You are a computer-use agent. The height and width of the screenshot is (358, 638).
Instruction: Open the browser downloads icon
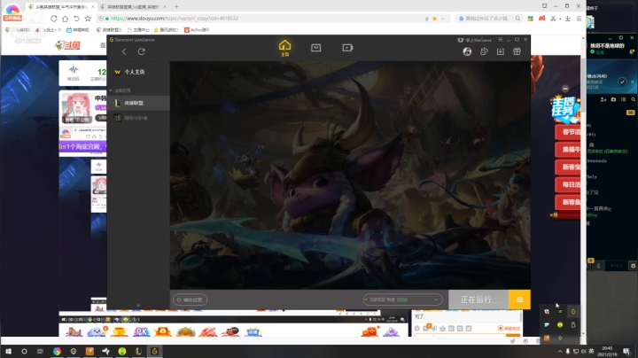(568, 19)
